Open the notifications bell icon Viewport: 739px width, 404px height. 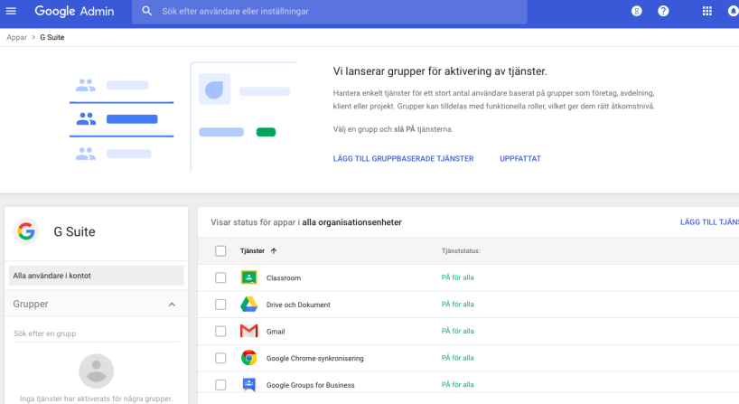(x=734, y=11)
